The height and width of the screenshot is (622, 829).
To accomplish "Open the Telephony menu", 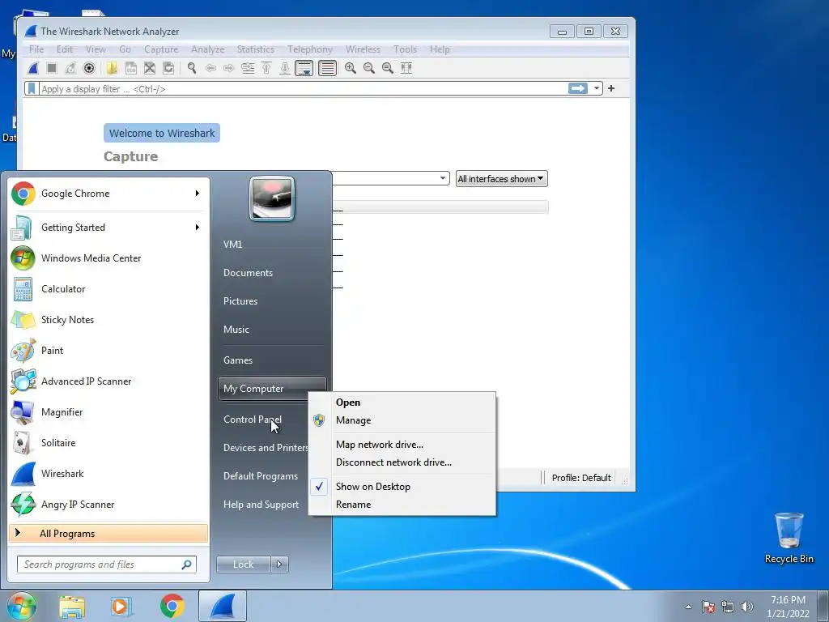I will coord(310,49).
